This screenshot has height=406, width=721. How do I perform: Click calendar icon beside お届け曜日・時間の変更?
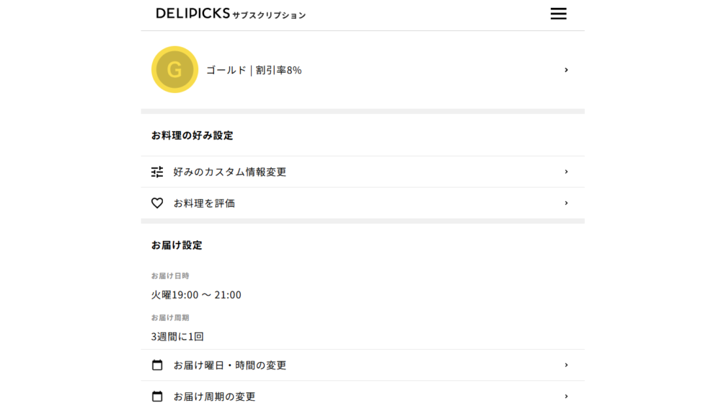pyautogui.click(x=157, y=365)
